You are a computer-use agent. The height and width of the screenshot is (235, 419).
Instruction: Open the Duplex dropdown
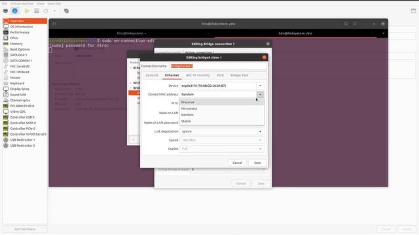click(x=222, y=149)
